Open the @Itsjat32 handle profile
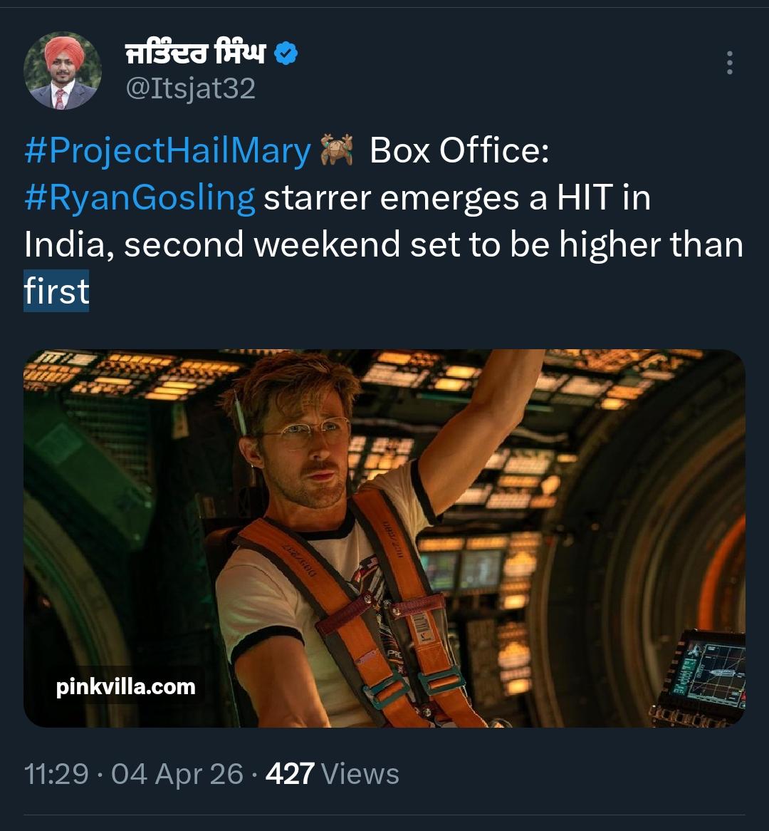This screenshot has height=831, width=769. click(x=190, y=89)
